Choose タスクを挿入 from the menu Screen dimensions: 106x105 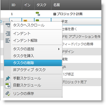33,56
